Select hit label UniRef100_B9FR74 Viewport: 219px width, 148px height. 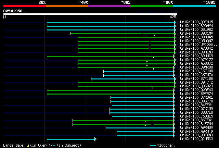pos(196,94)
